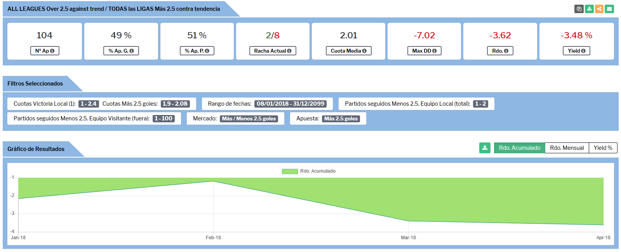Click the Max DD info button
621x252 pixels.
424,51
